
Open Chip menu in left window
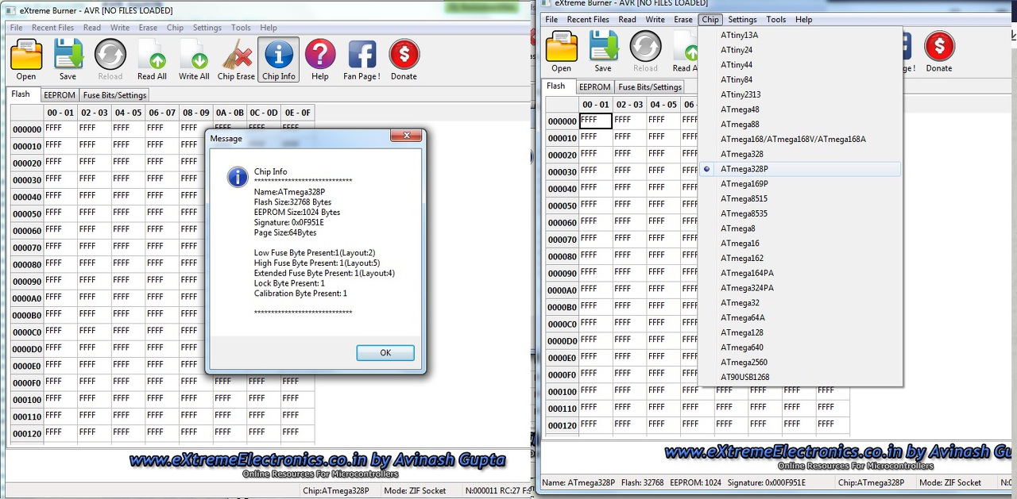point(175,28)
